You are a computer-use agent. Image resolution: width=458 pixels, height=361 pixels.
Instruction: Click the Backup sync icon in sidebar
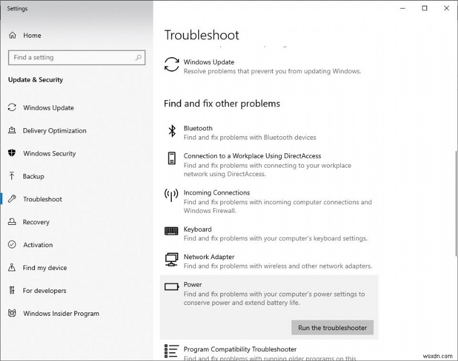(x=13, y=176)
